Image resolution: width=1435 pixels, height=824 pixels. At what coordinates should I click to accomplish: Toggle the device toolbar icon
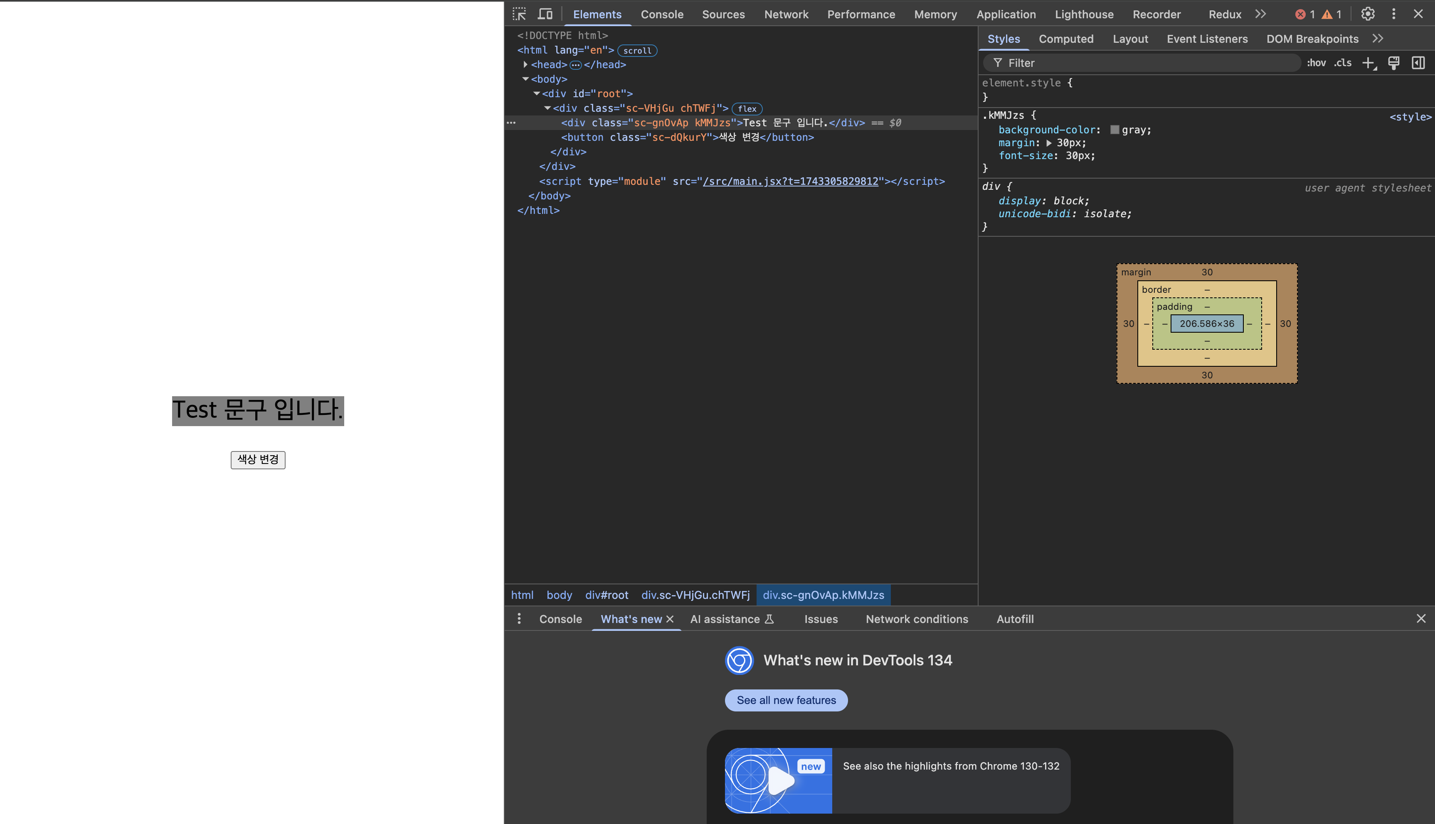tap(545, 14)
